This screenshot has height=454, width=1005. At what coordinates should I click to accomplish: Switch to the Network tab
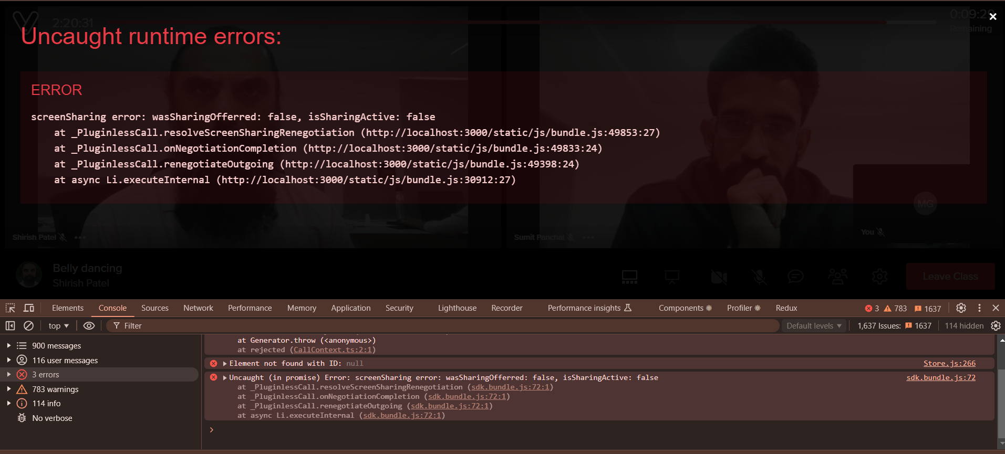click(198, 308)
